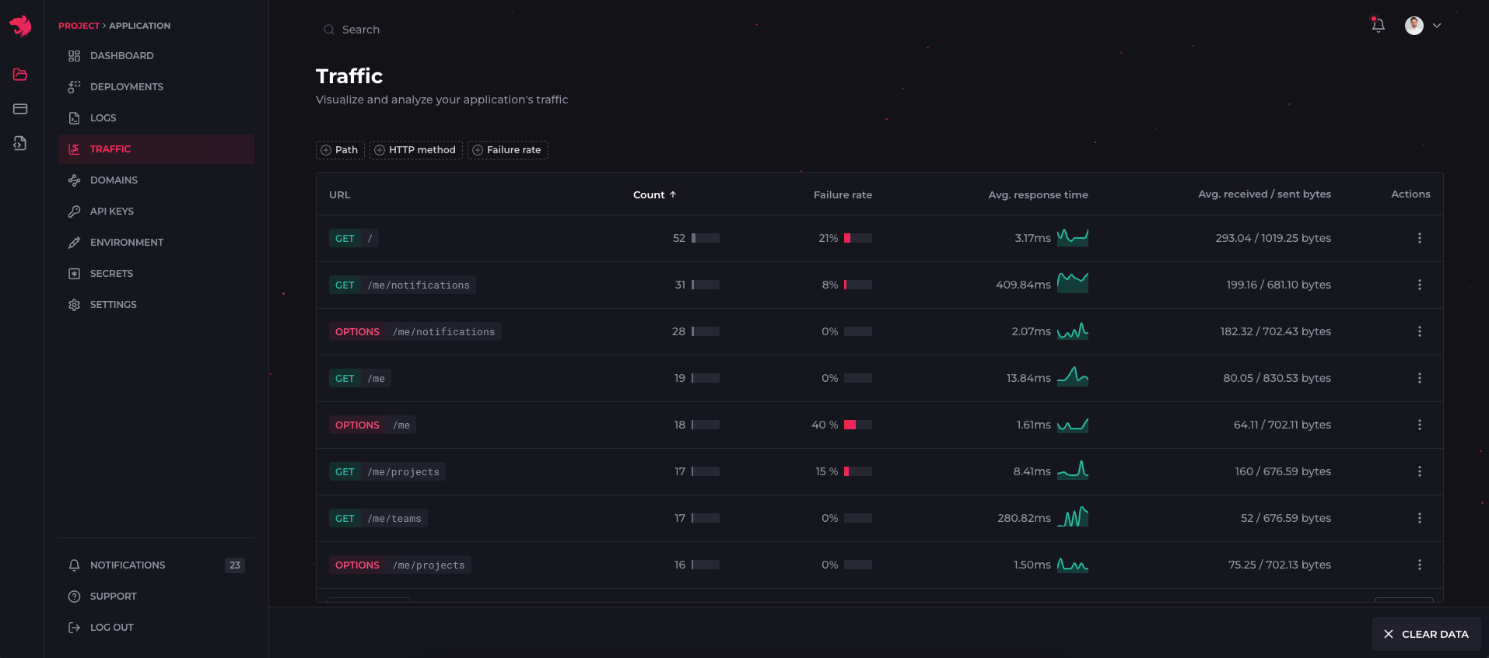
Task: Sort by Count column header
Action: click(654, 194)
